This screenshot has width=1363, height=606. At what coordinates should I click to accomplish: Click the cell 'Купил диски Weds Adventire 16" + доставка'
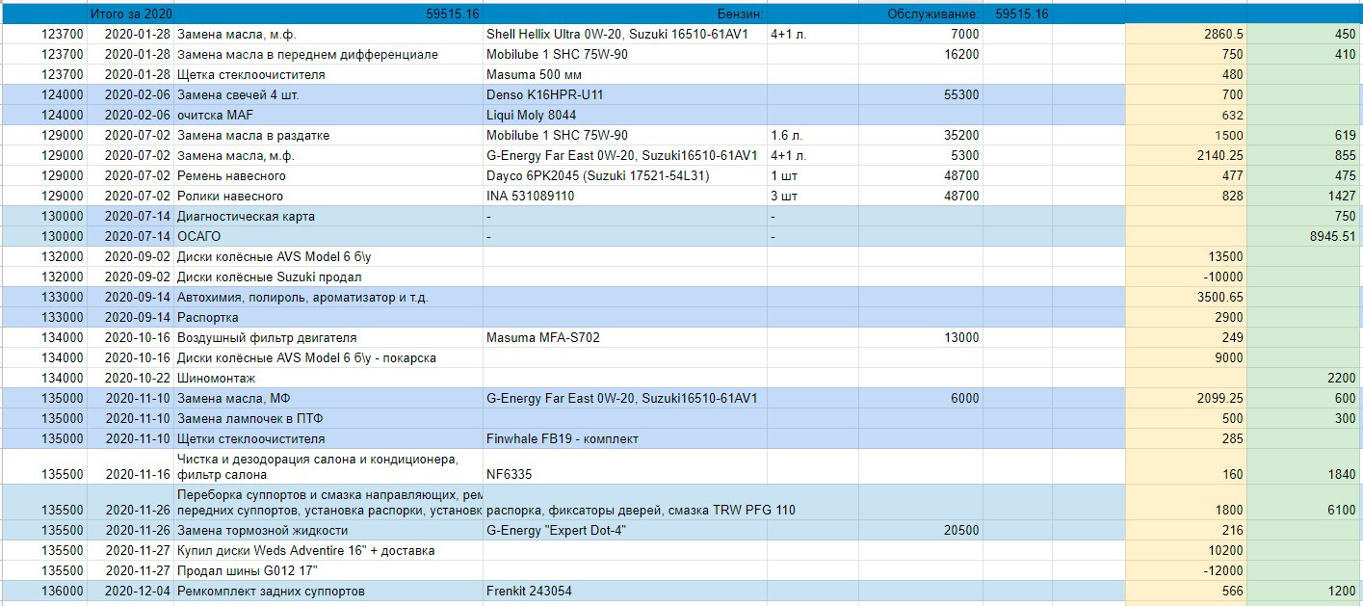[328, 551]
